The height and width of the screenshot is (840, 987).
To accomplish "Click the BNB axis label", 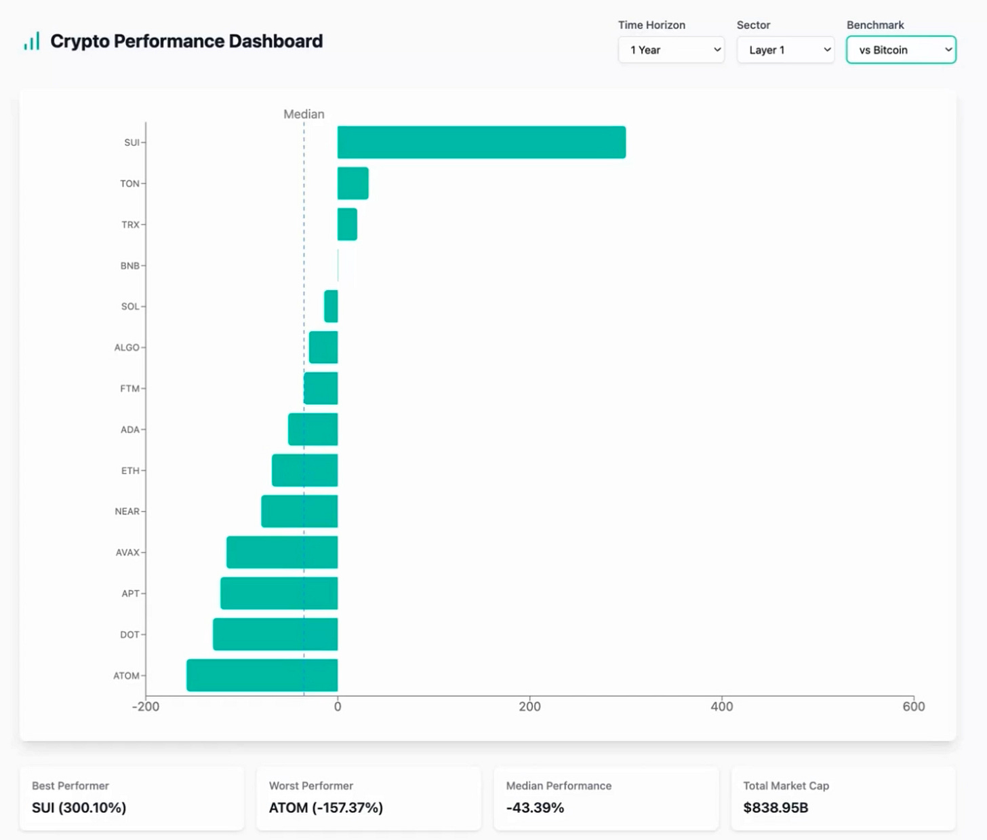I will [x=129, y=265].
